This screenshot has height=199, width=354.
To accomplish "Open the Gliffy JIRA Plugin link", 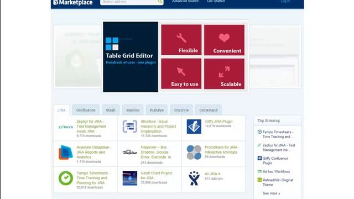I will [x=218, y=122].
